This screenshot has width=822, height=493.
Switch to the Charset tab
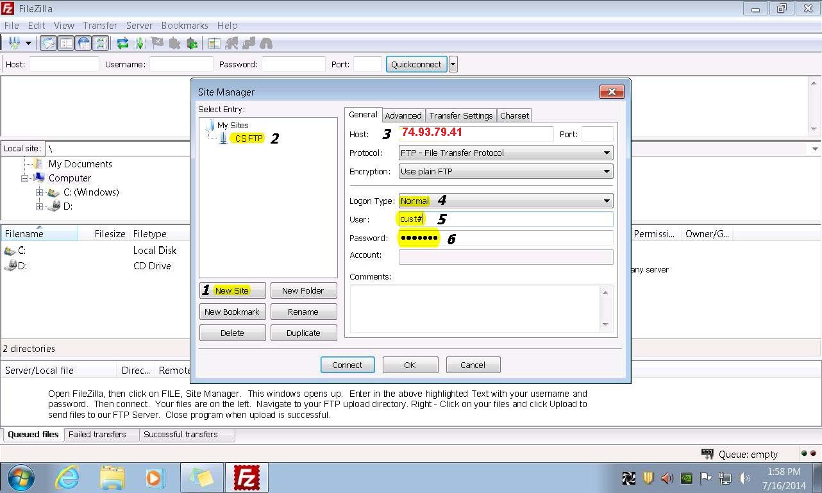click(x=514, y=116)
